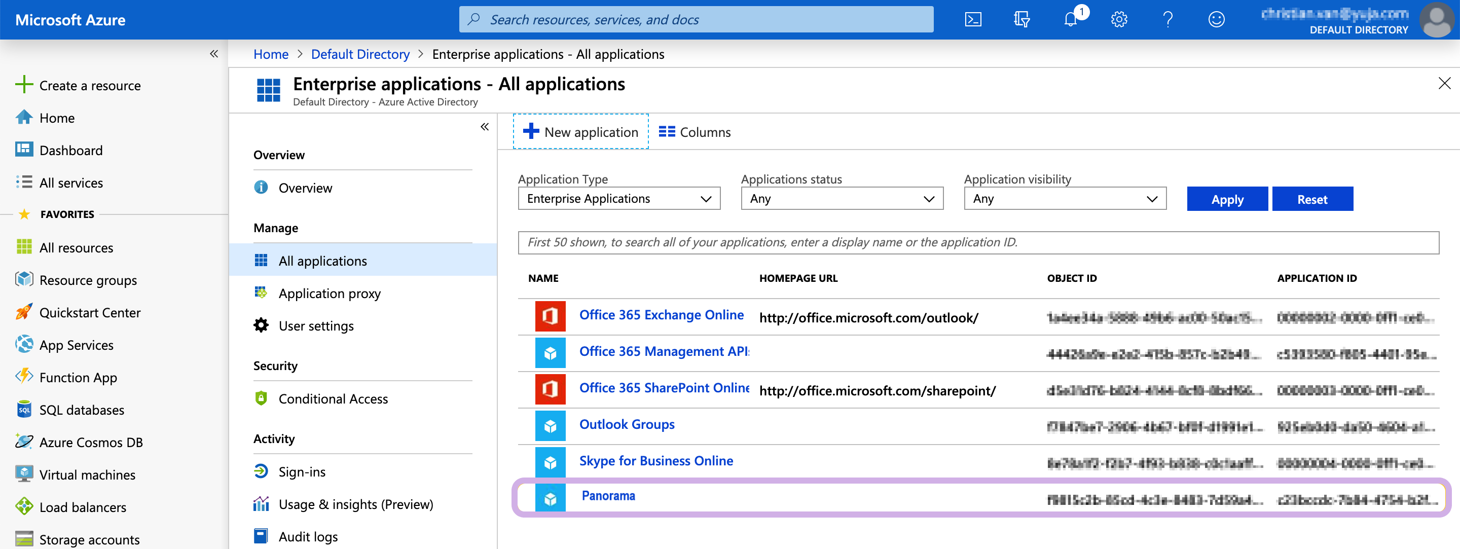Viewport: 1460px width, 549px height.
Task: Click the App Services globe icon
Action: 24,345
